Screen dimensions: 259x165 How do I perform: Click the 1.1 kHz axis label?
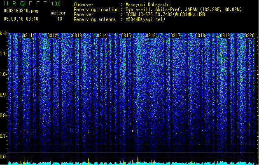(x=4, y=54)
